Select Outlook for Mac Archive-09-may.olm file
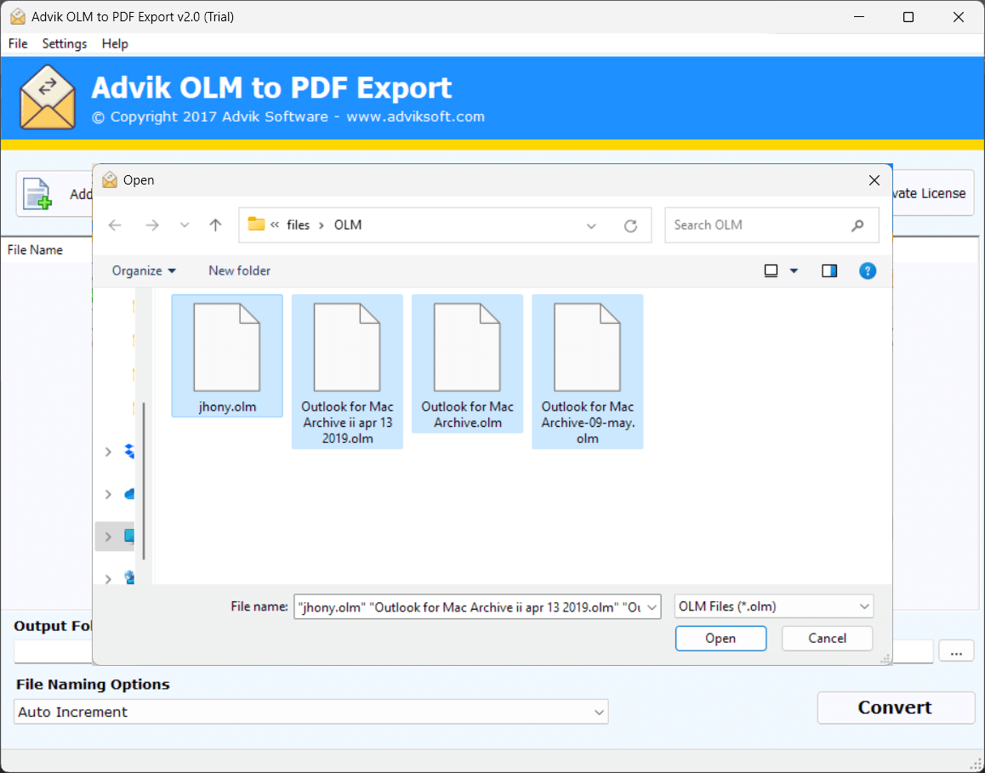Image resolution: width=985 pixels, height=773 pixels. (x=588, y=372)
